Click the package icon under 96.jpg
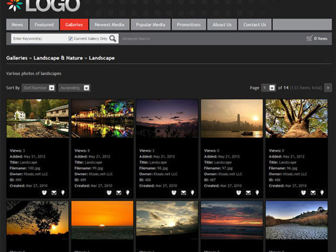Viewport: 336px width, 252px height. point(303,193)
